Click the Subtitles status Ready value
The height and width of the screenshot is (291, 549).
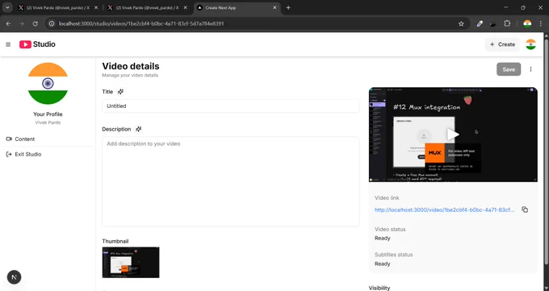pos(383,264)
